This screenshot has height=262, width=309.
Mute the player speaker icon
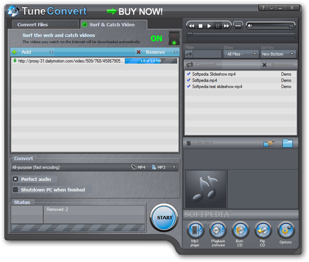(x=250, y=26)
